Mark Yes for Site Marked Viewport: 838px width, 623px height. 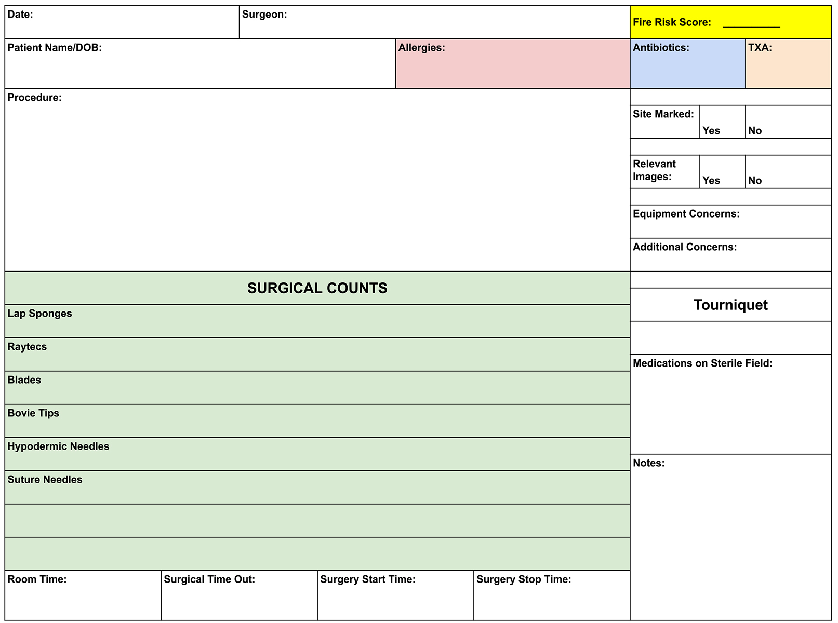(x=723, y=122)
